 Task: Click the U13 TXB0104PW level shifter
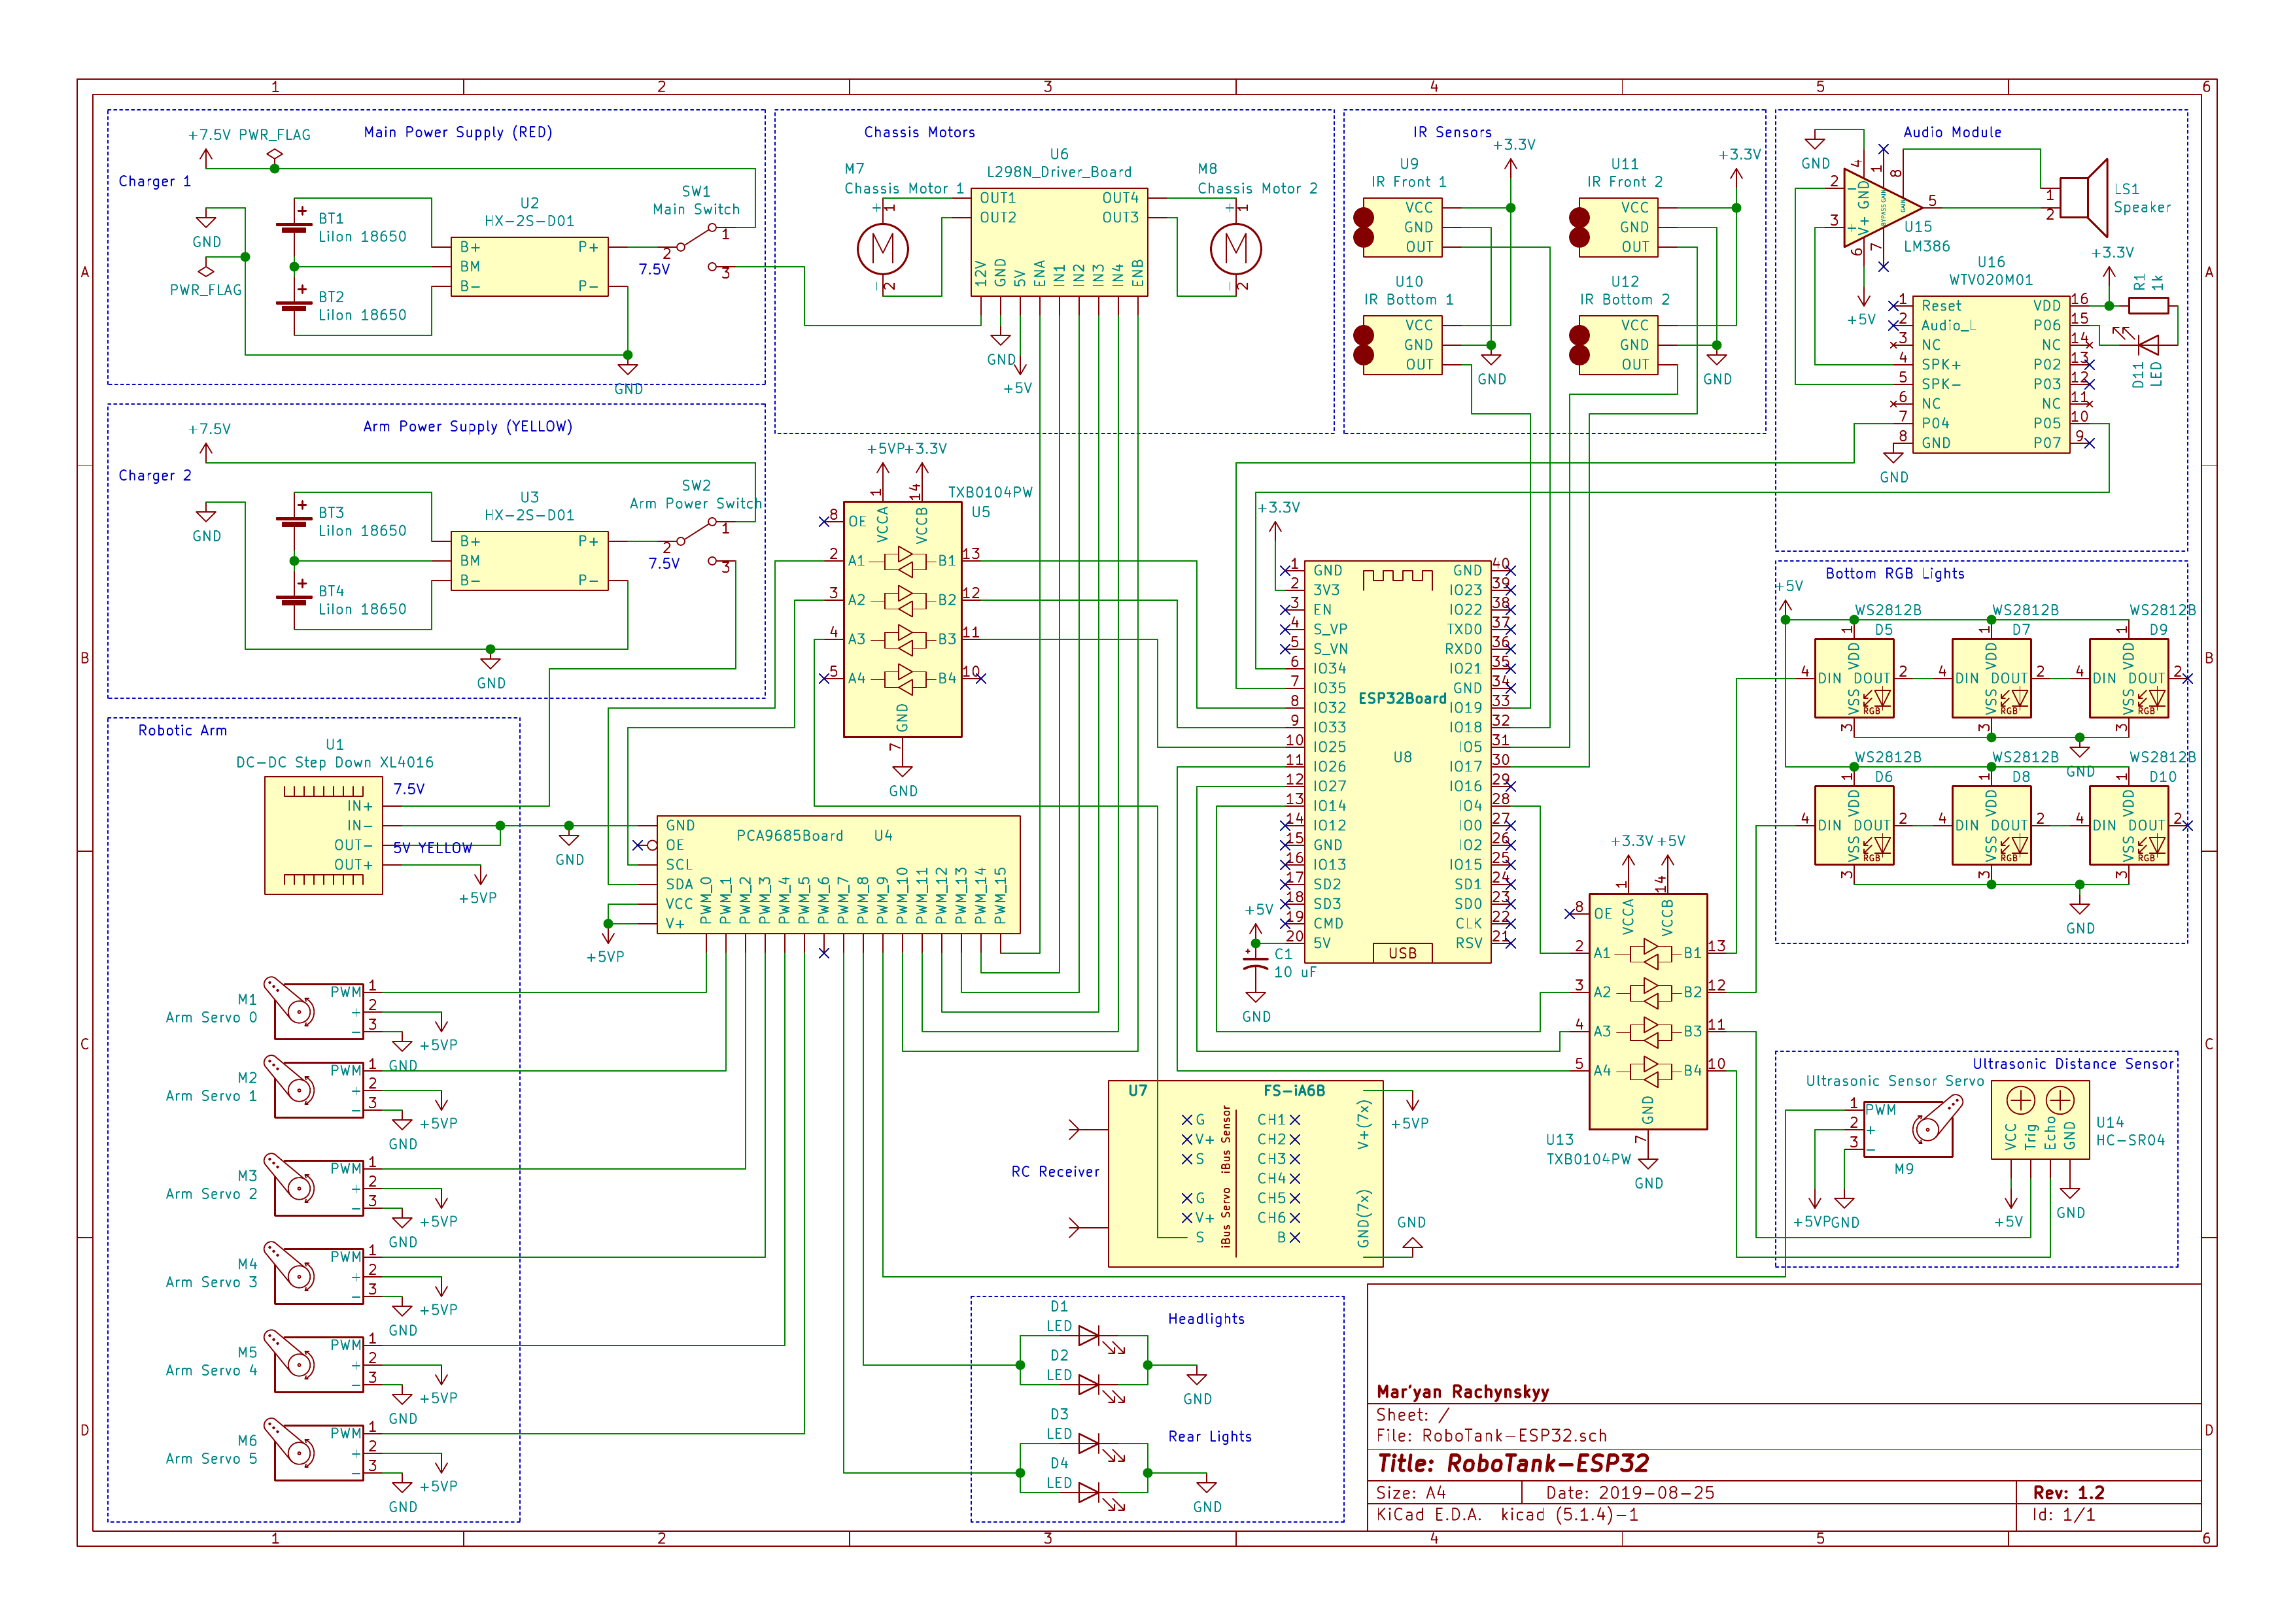click(1648, 1011)
